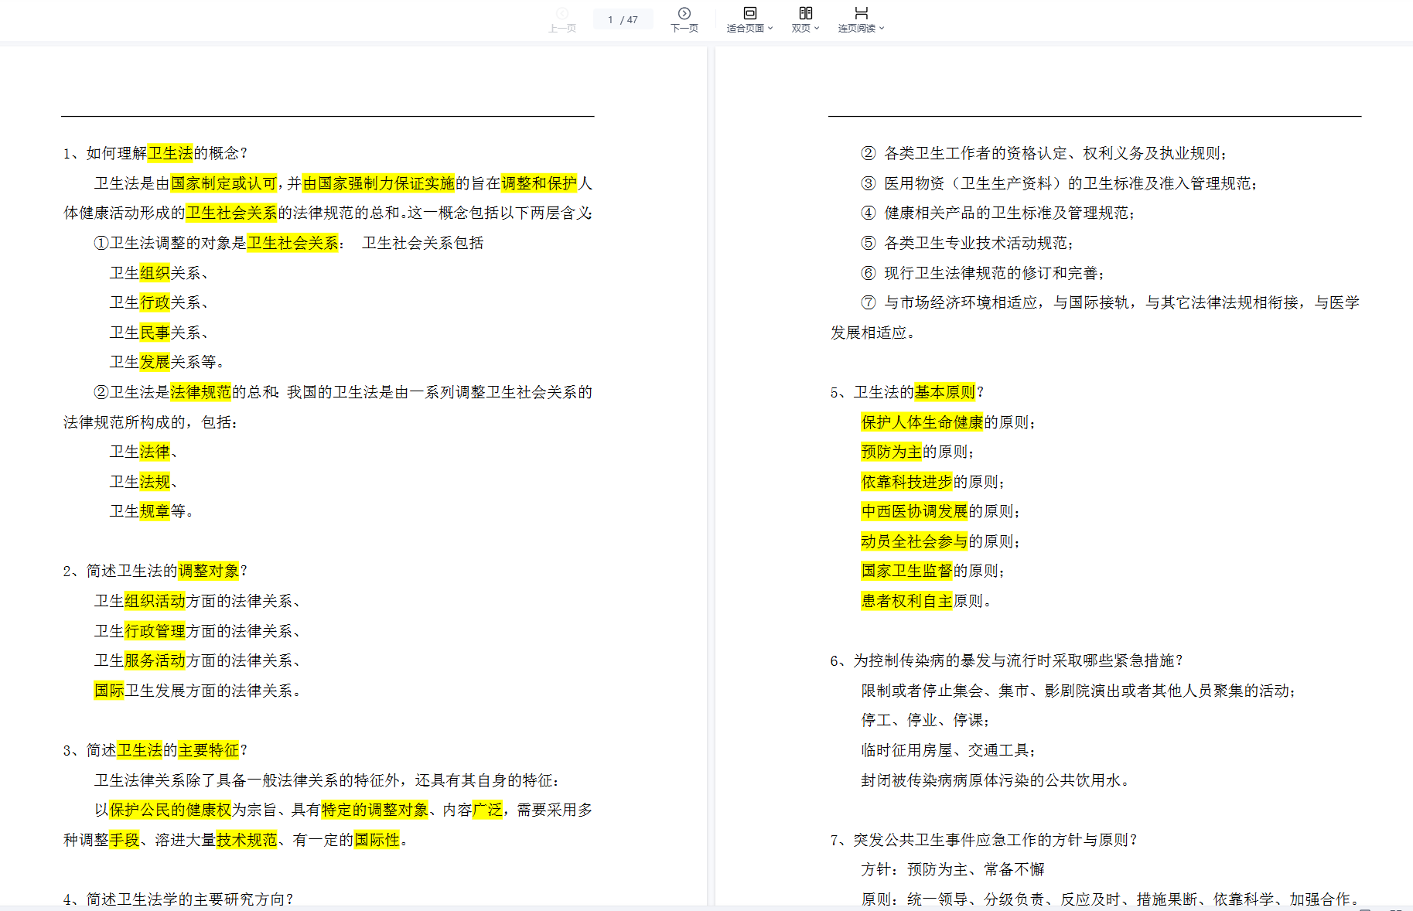Click highlighted text 中西医协调发展
The image size is (1413, 911).
pyautogui.click(x=914, y=511)
